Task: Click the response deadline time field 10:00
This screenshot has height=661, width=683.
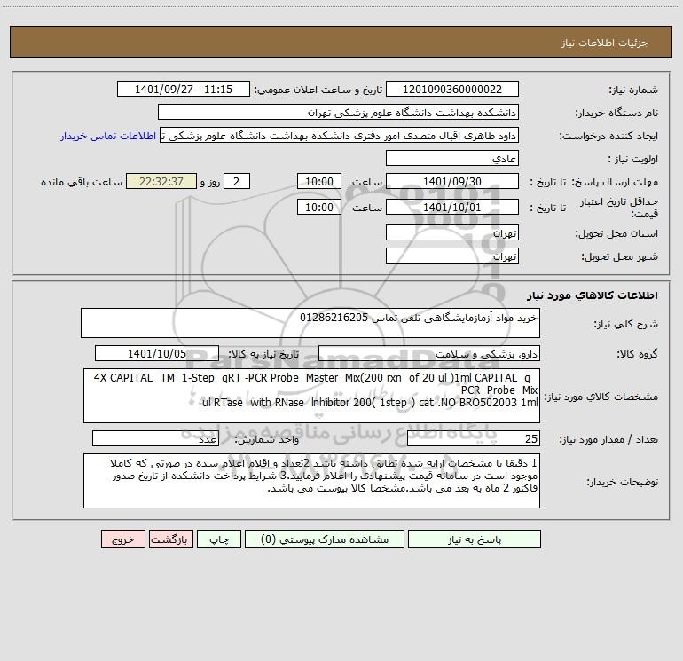Action: coord(318,181)
